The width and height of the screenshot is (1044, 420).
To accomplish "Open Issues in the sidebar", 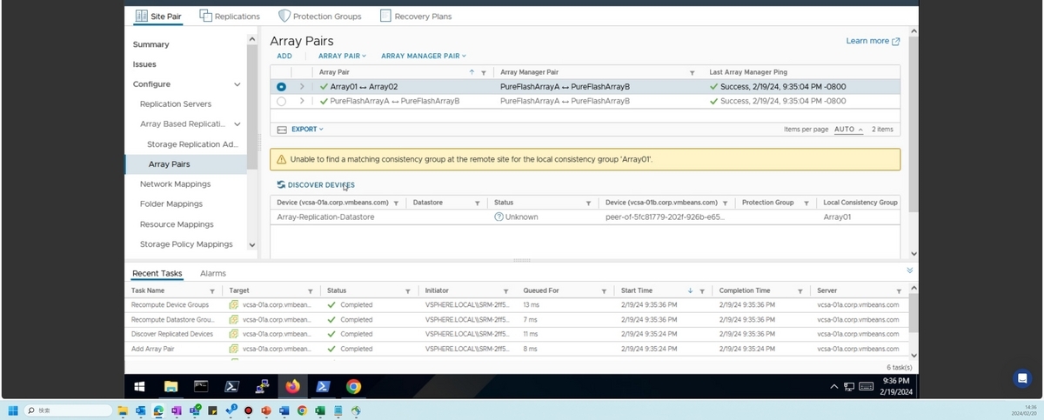I will click(x=144, y=64).
